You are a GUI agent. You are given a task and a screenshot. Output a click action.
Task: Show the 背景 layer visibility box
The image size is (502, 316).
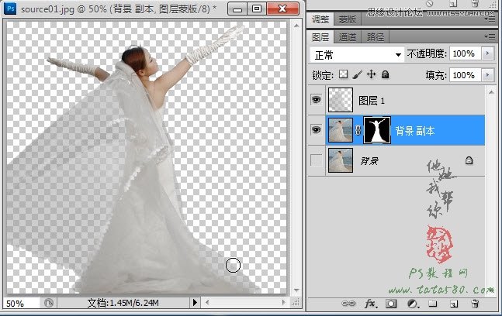pyautogui.click(x=317, y=160)
